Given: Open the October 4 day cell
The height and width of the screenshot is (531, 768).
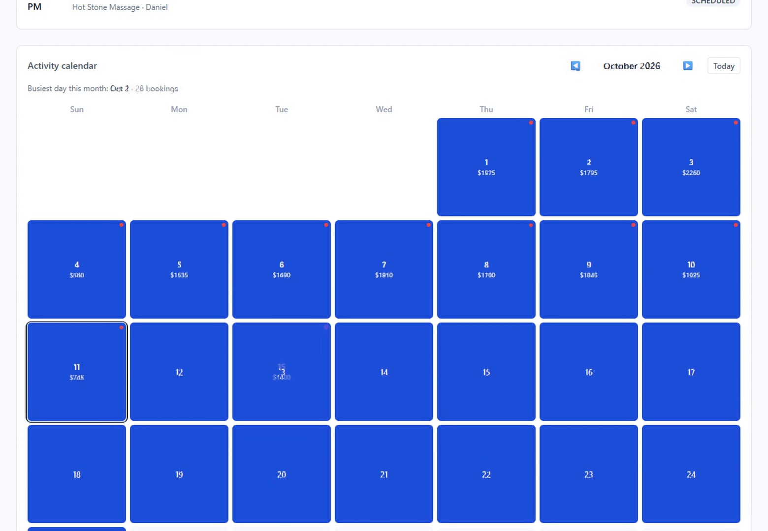Looking at the screenshot, I should 77,269.
